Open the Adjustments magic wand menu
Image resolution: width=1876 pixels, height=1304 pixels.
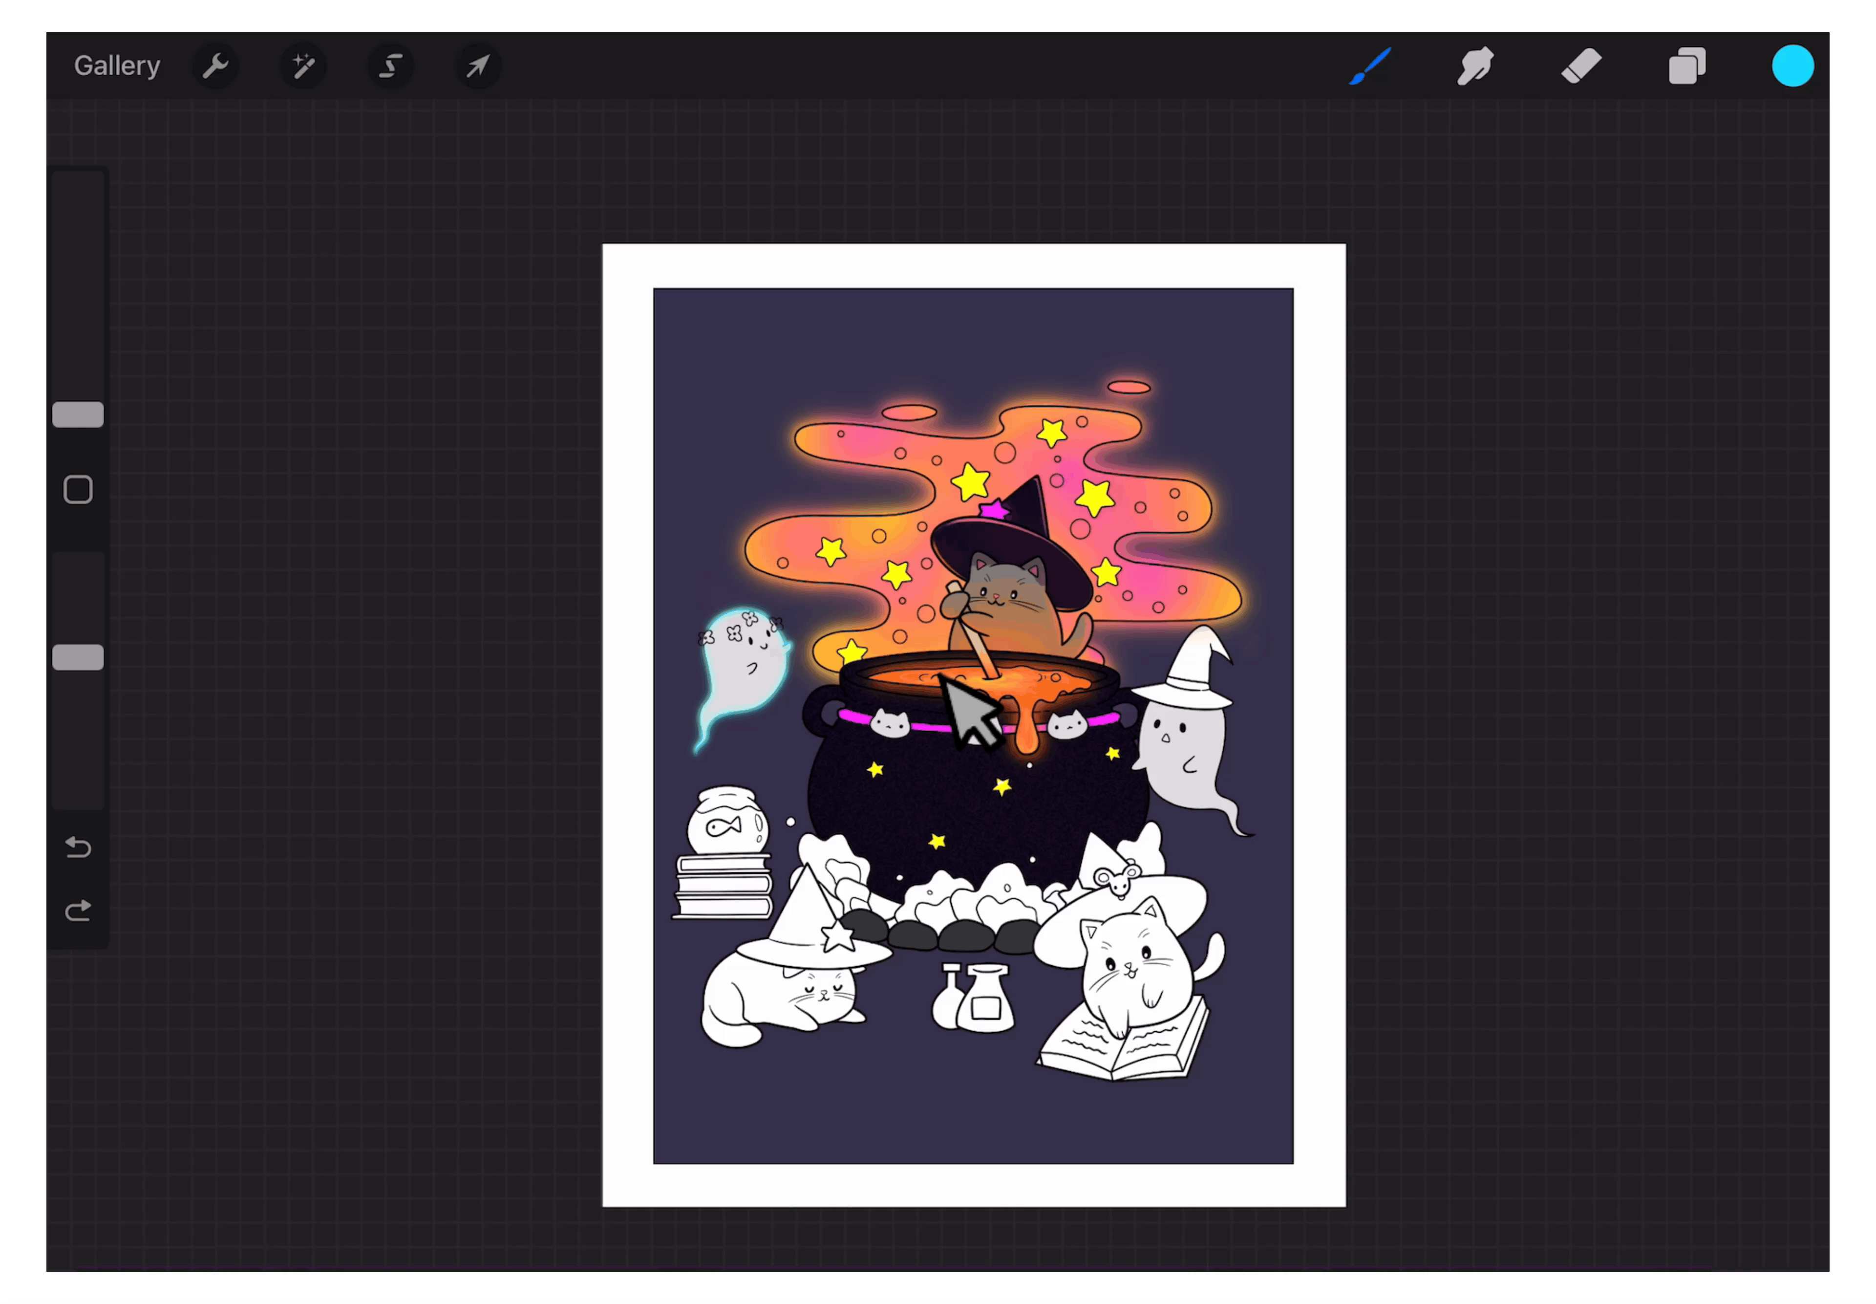coord(303,65)
